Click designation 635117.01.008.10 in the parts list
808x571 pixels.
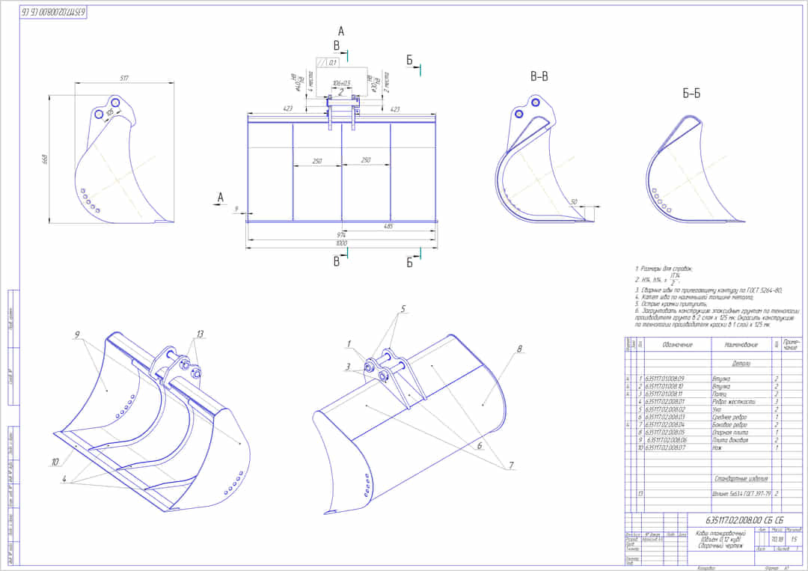click(x=665, y=386)
